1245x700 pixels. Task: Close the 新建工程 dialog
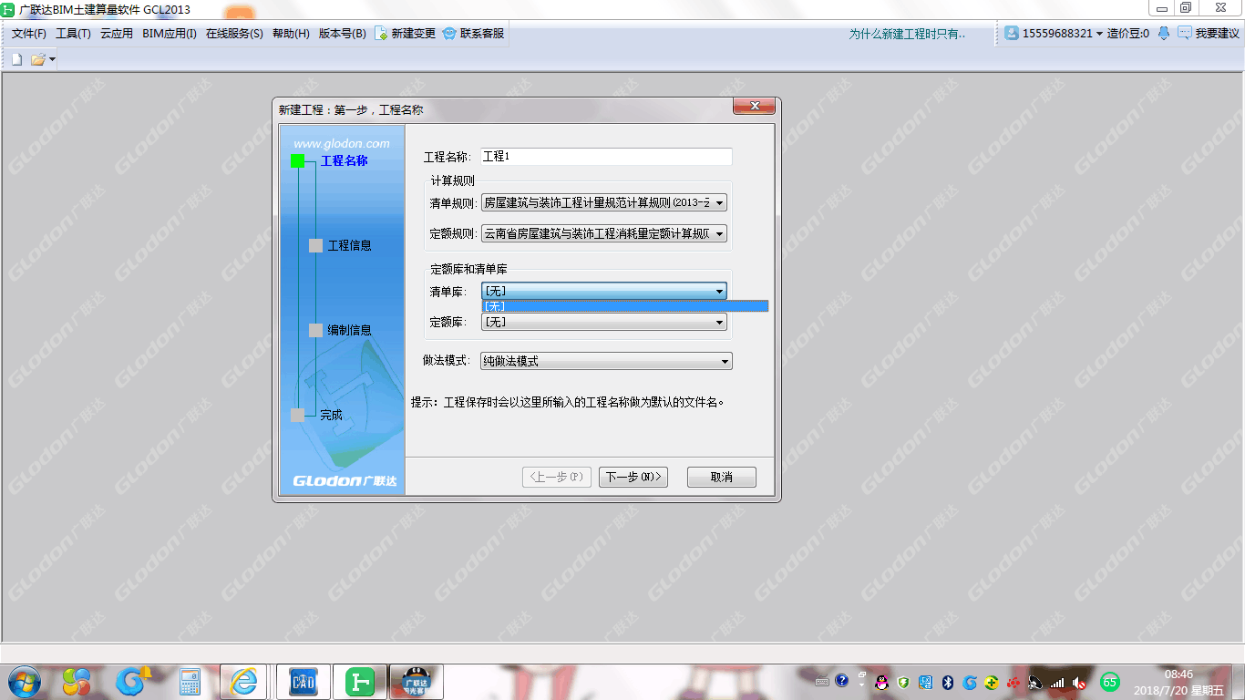755,107
